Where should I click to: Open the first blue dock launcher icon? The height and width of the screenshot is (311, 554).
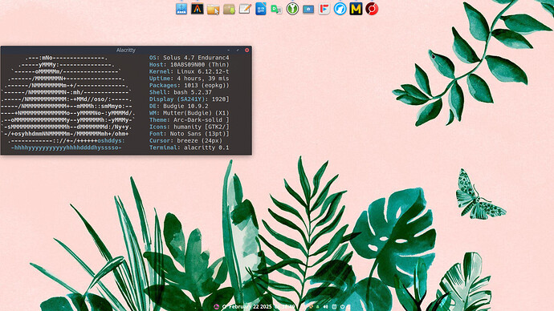coord(181,9)
